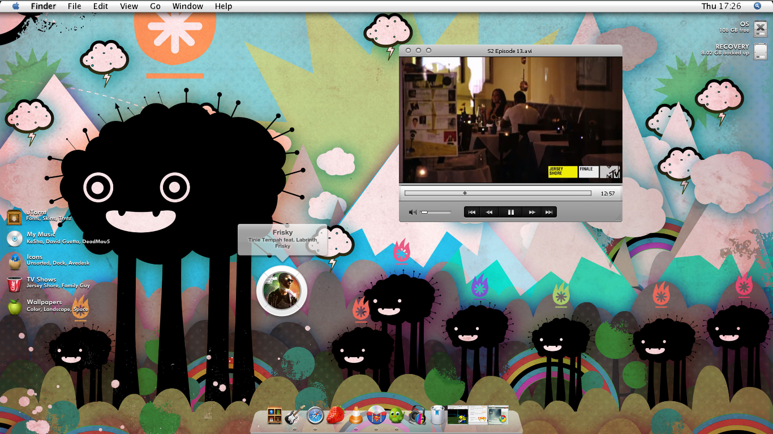Open the OS drive icon on desktop
The image size is (773, 434).
click(x=760, y=29)
